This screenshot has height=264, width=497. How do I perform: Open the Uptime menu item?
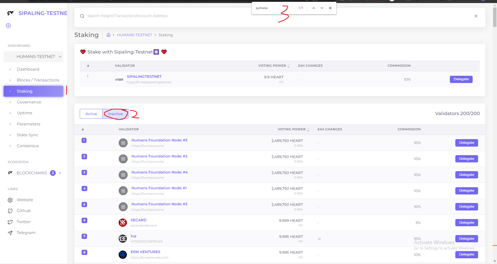pos(25,113)
